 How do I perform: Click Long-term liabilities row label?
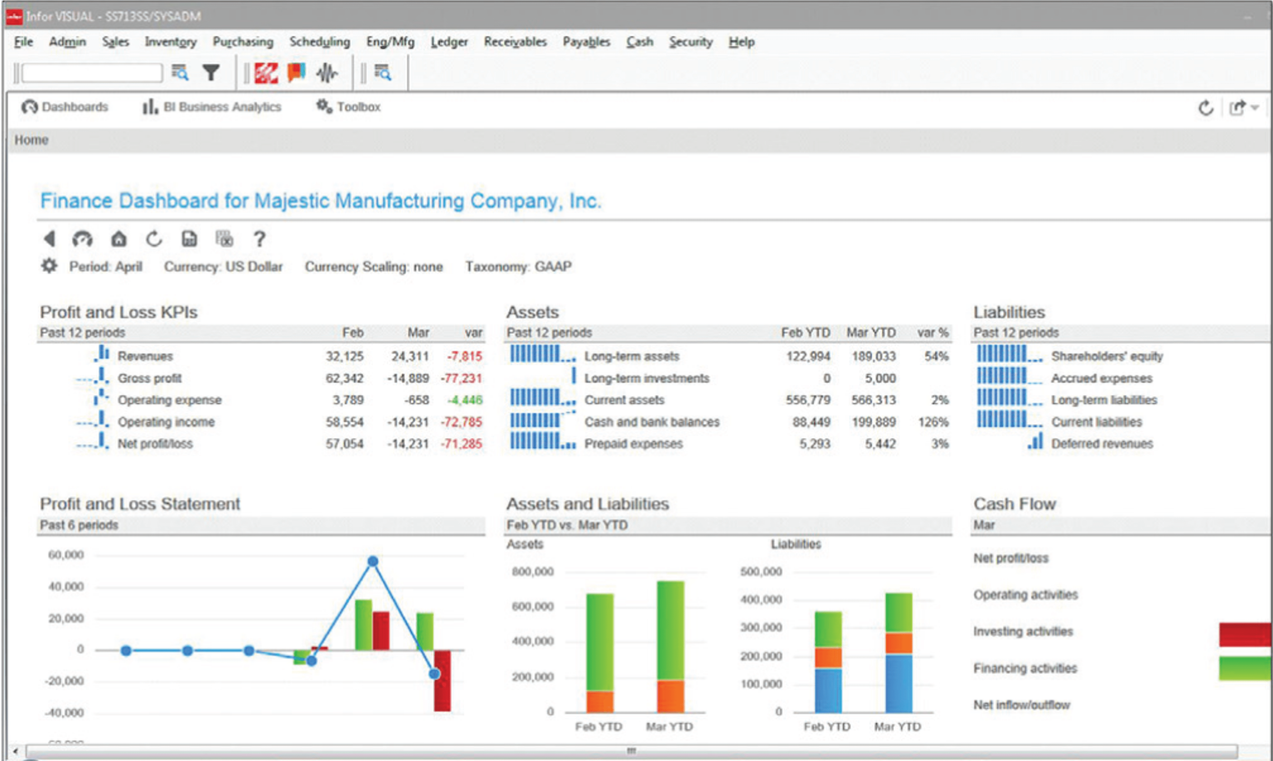tap(1104, 400)
